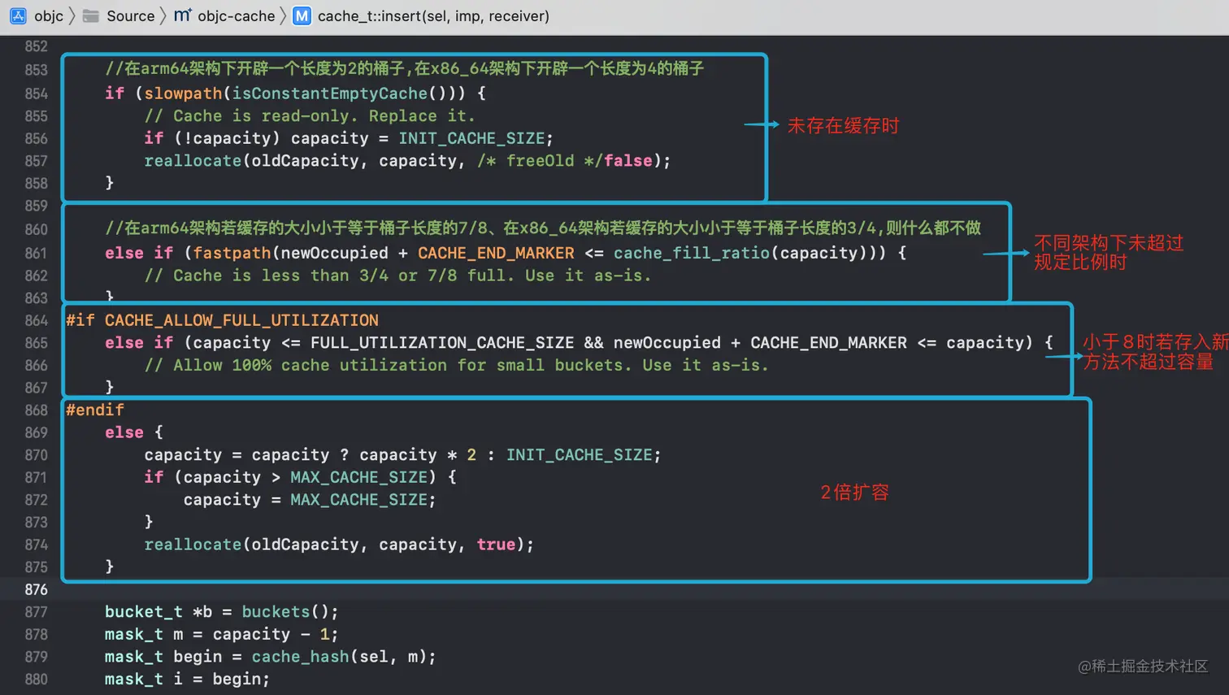1229x695 pixels.
Task: Click line number 852 in the gutter
Action: point(36,47)
